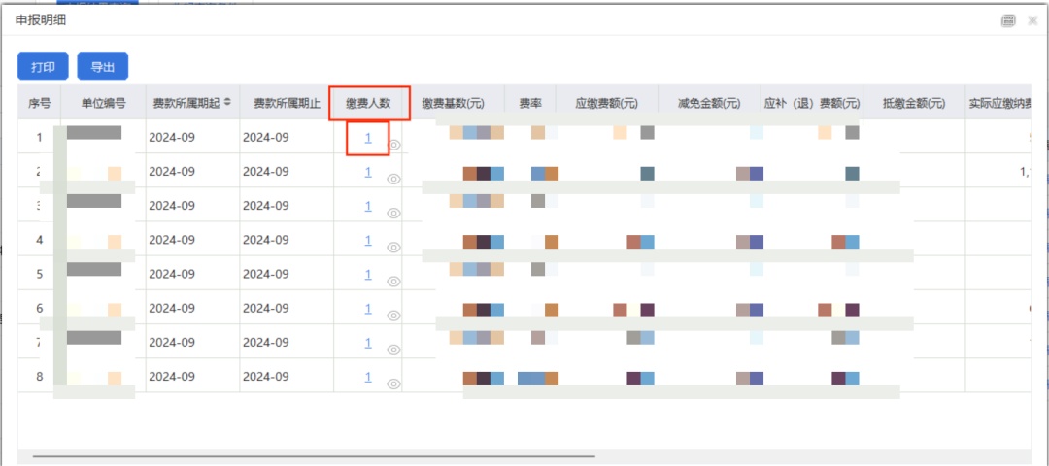Click the 申报明细 dialog title
Viewport: 1049px width, 466px height.
(40, 20)
